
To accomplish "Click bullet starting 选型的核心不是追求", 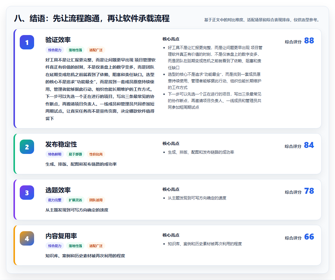I will tap(214, 81).
